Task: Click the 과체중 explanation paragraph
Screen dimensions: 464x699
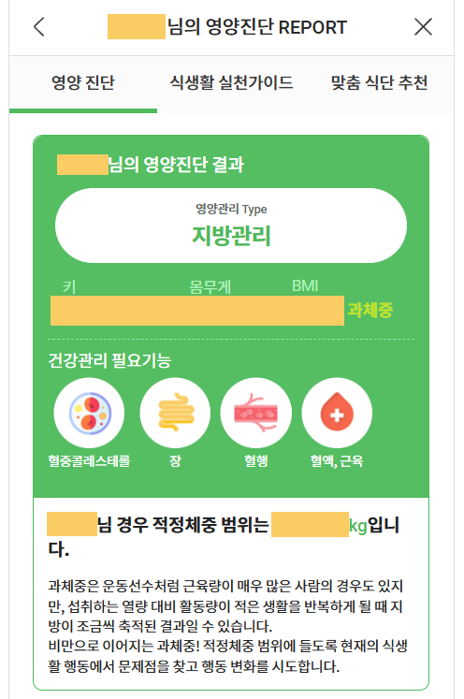Action: coord(227,626)
